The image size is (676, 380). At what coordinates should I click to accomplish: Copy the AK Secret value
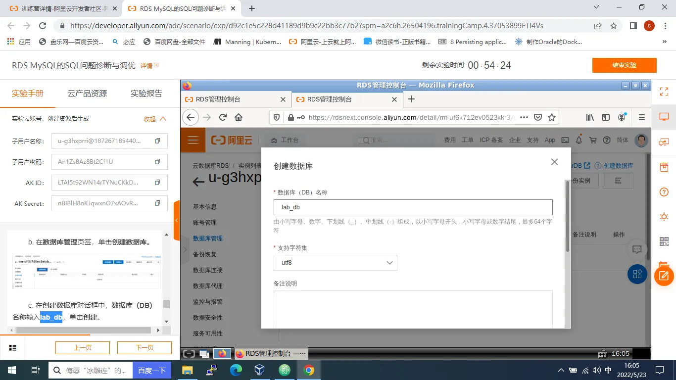(157, 203)
